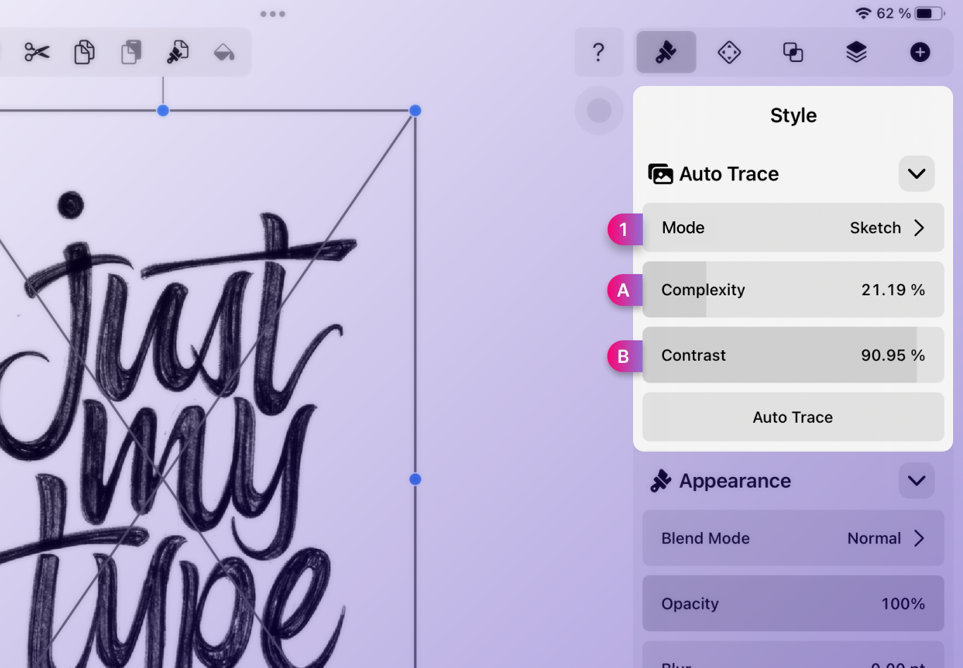Click the Paste icon in the toolbar
This screenshot has height=668, width=963.
tap(130, 52)
